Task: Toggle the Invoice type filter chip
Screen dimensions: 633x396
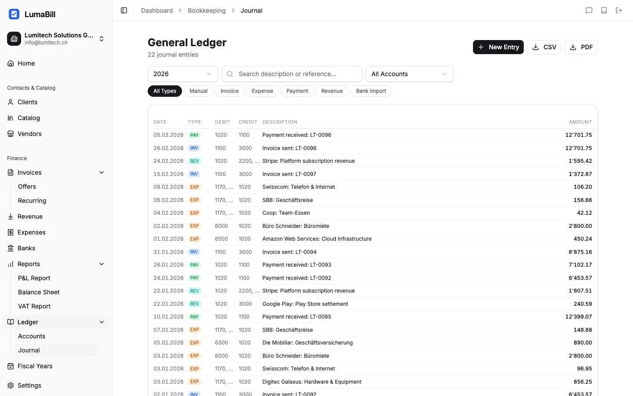Action: click(x=229, y=91)
